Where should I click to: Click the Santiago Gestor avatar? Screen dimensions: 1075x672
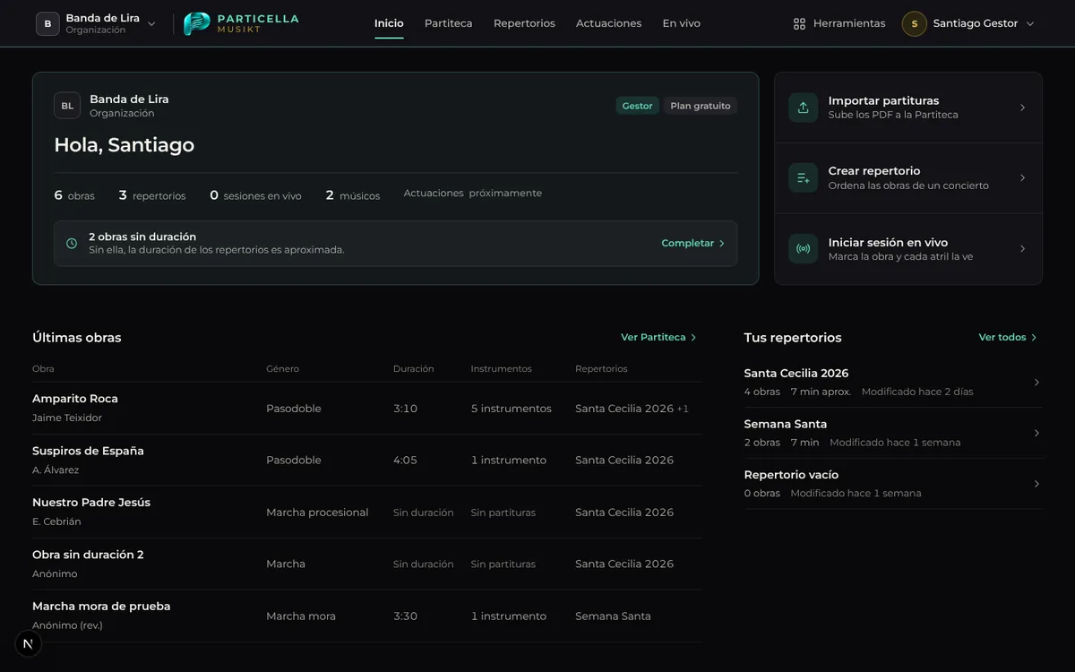(914, 24)
